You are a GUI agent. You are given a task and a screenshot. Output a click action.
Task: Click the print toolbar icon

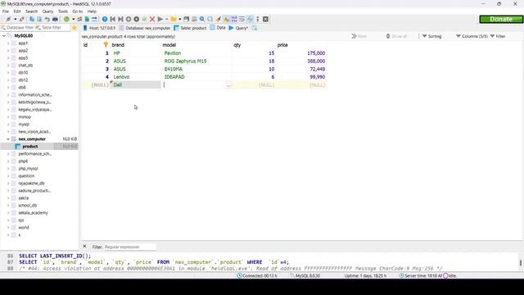click(x=55, y=19)
